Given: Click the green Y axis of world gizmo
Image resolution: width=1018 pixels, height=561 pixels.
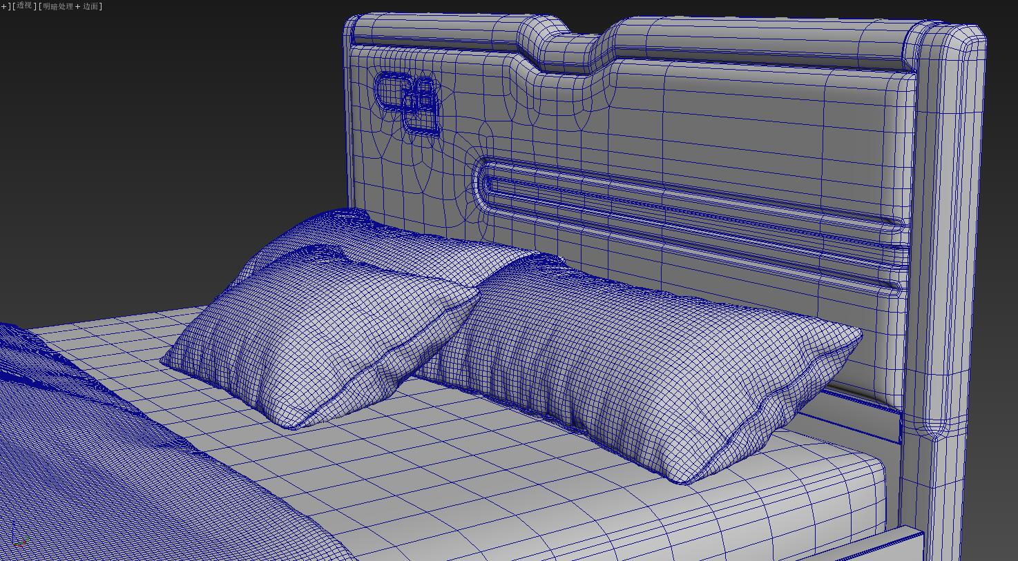Looking at the screenshot, I should [x=28, y=538].
